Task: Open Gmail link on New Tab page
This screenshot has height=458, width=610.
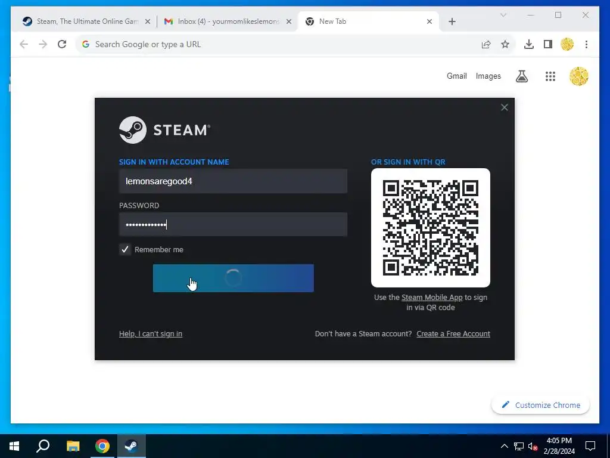Action: click(x=456, y=76)
